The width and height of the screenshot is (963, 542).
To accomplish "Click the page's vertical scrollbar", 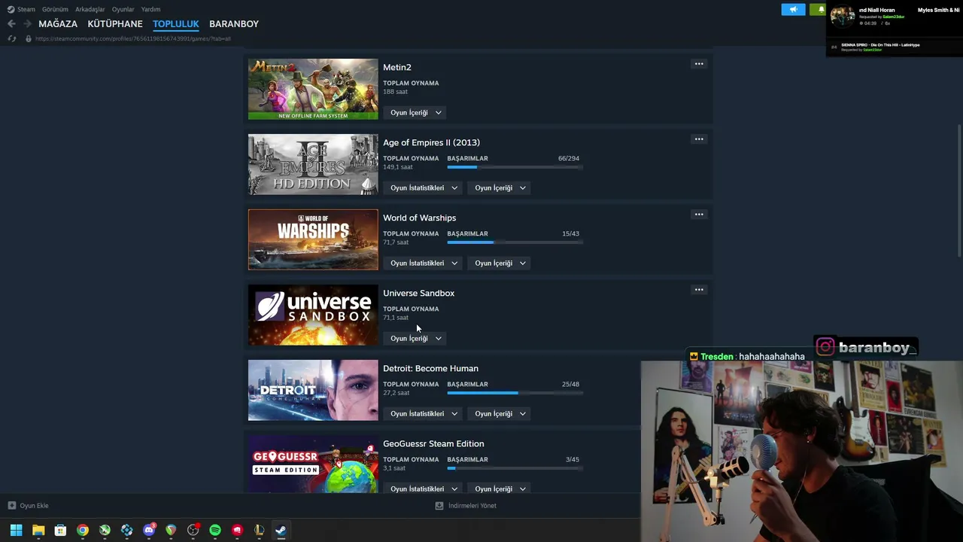I will [959, 192].
